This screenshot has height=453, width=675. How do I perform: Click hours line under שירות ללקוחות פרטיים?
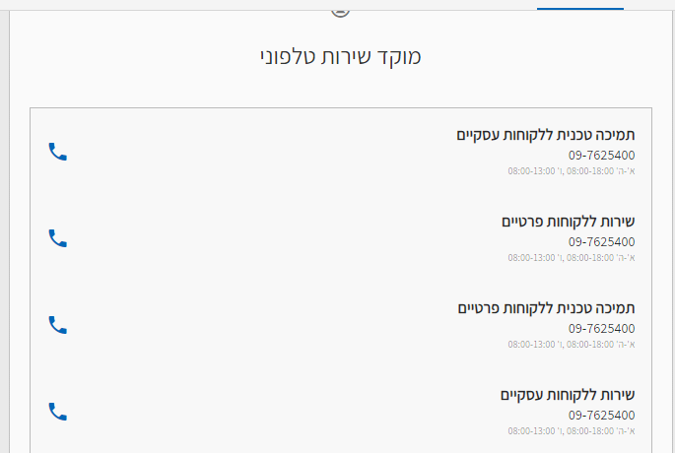(x=572, y=258)
